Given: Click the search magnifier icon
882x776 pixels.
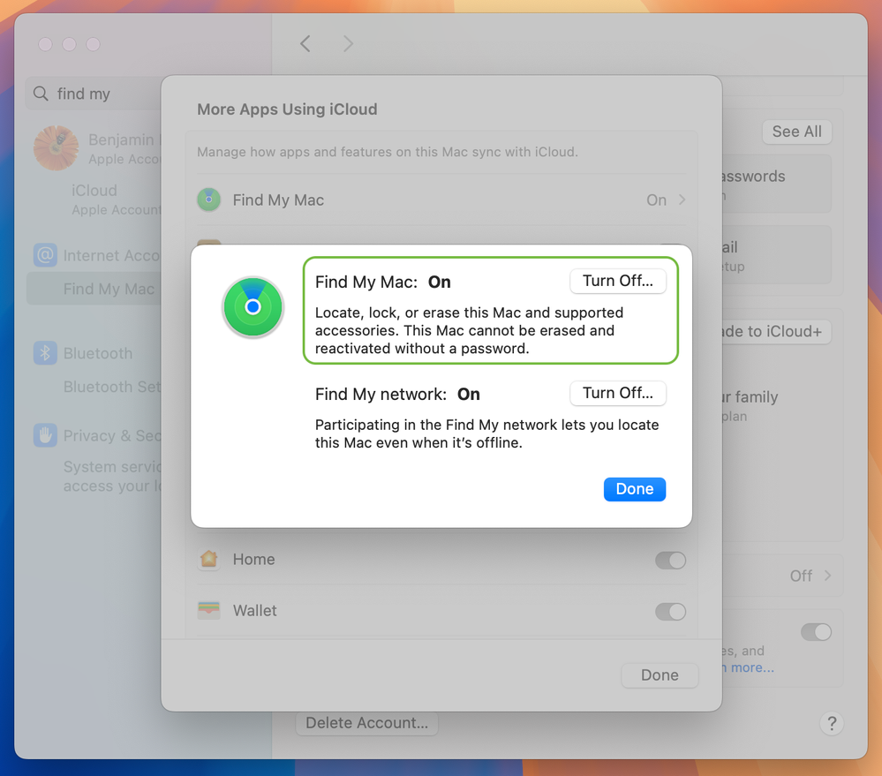Looking at the screenshot, I should click(x=41, y=94).
